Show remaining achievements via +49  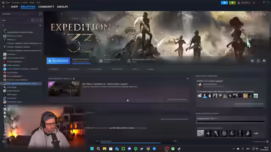(256, 133)
